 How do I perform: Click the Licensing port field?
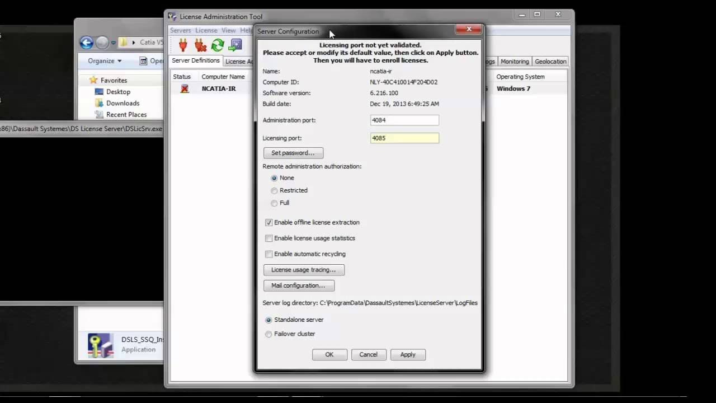pos(404,138)
